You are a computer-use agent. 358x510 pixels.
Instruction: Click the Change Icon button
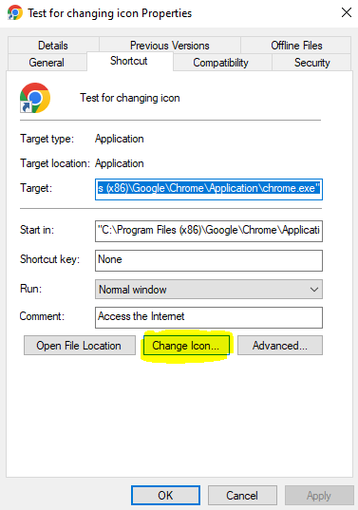point(186,346)
